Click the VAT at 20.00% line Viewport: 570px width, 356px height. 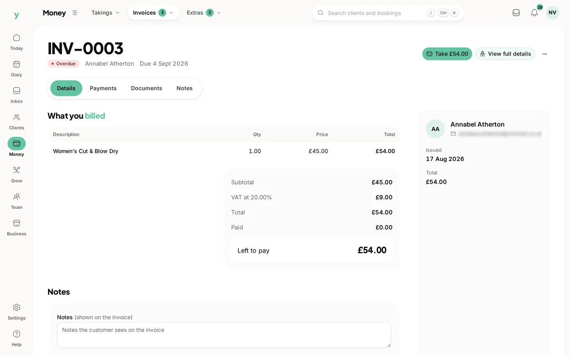coord(312,197)
